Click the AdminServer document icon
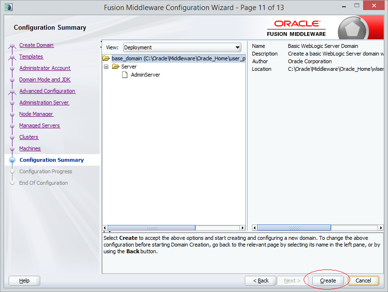The image size is (388, 292). 125,75
